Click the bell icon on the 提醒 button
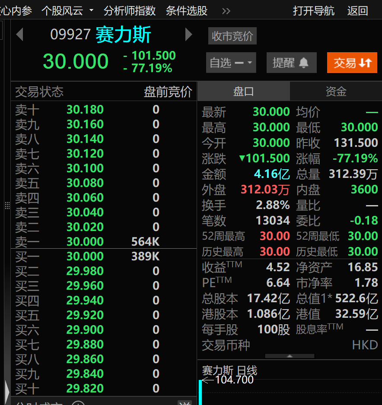382x405 pixels. coord(303,62)
